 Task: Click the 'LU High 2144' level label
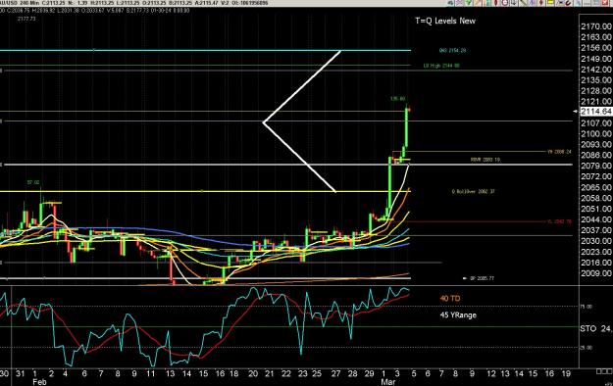(x=441, y=66)
